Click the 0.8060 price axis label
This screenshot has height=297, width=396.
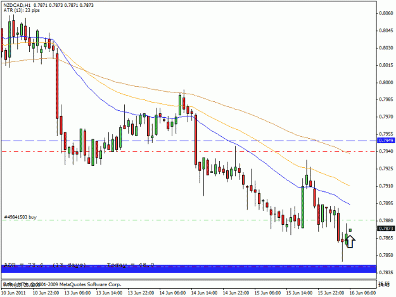(386, 13)
